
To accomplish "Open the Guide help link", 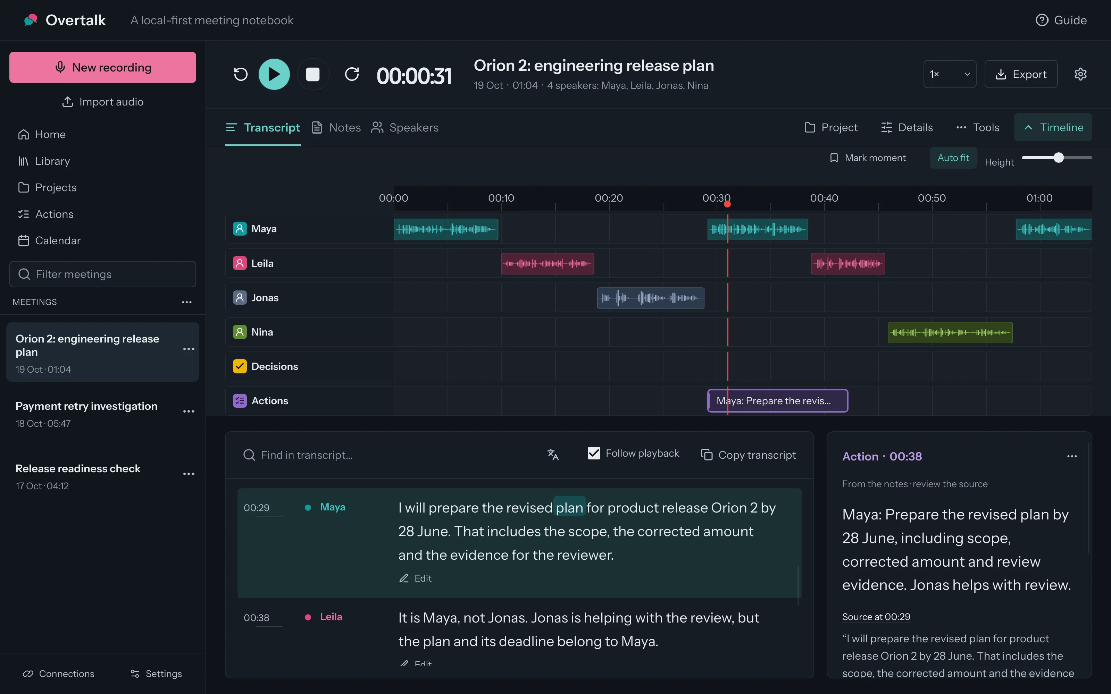I will (x=1061, y=20).
